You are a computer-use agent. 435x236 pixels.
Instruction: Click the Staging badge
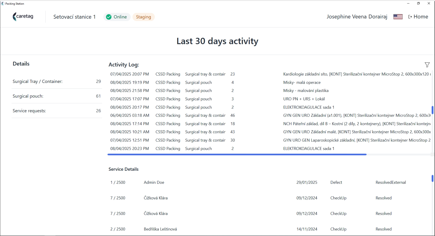143,17
